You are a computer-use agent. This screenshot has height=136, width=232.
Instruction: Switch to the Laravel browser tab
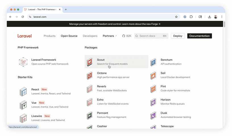pos(42,9)
